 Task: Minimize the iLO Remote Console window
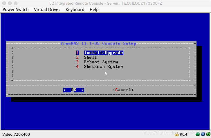click(10, 3)
